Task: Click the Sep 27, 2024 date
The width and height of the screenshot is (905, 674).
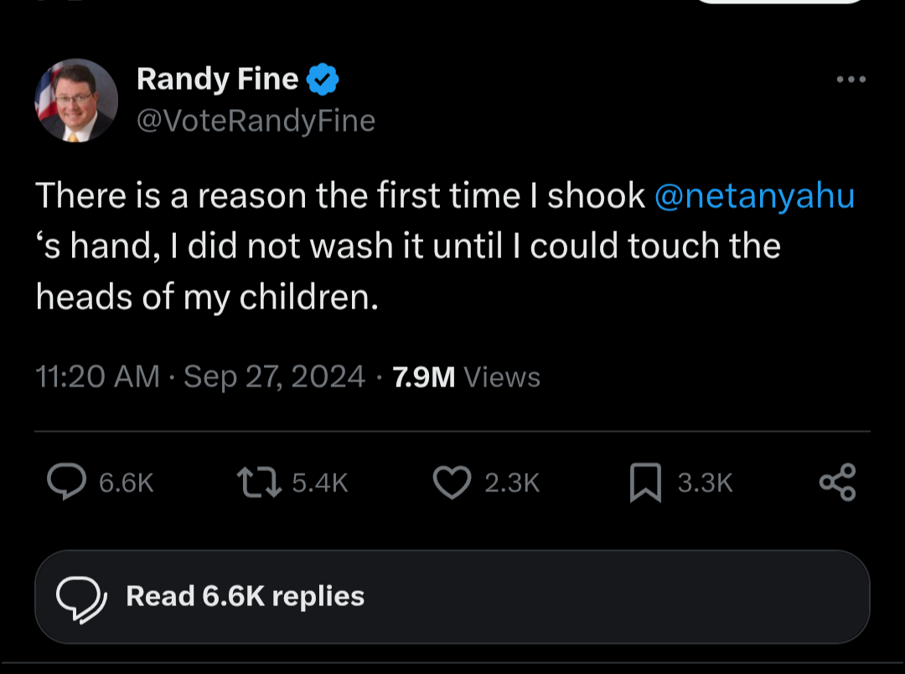Action: (x=274, y=377)
